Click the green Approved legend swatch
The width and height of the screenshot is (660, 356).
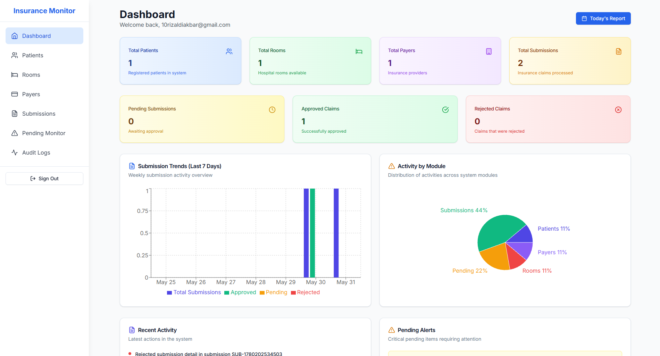(227, 293)
